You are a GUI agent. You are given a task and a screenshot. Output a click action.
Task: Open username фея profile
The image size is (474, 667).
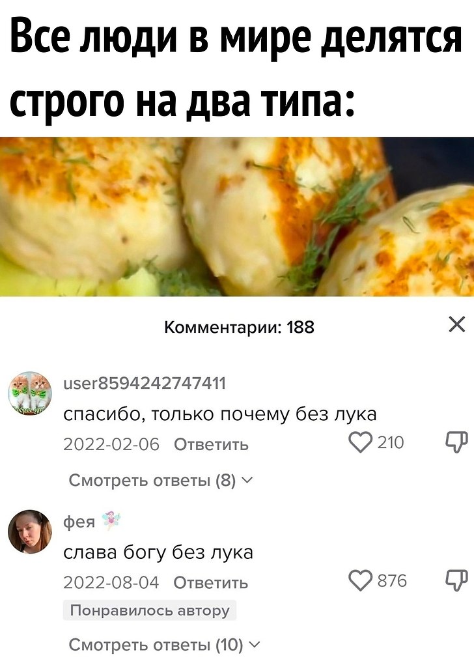[79, 522]
